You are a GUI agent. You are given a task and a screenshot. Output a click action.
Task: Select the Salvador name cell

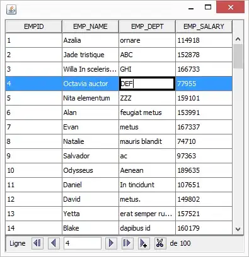(x=90, y=156)
